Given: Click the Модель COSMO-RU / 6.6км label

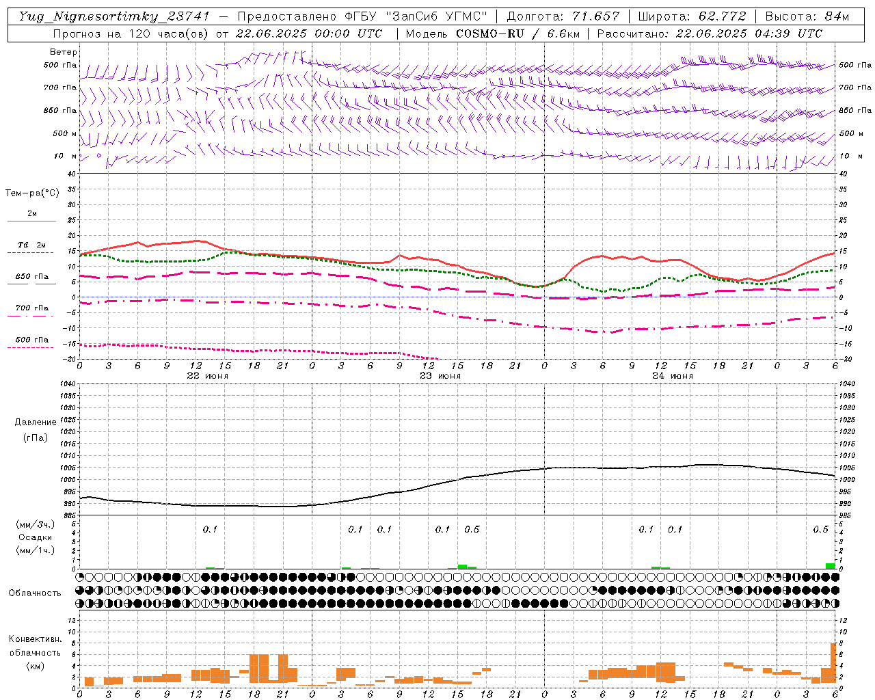Looking at the screenshot, I should click(x=492, y=33).
